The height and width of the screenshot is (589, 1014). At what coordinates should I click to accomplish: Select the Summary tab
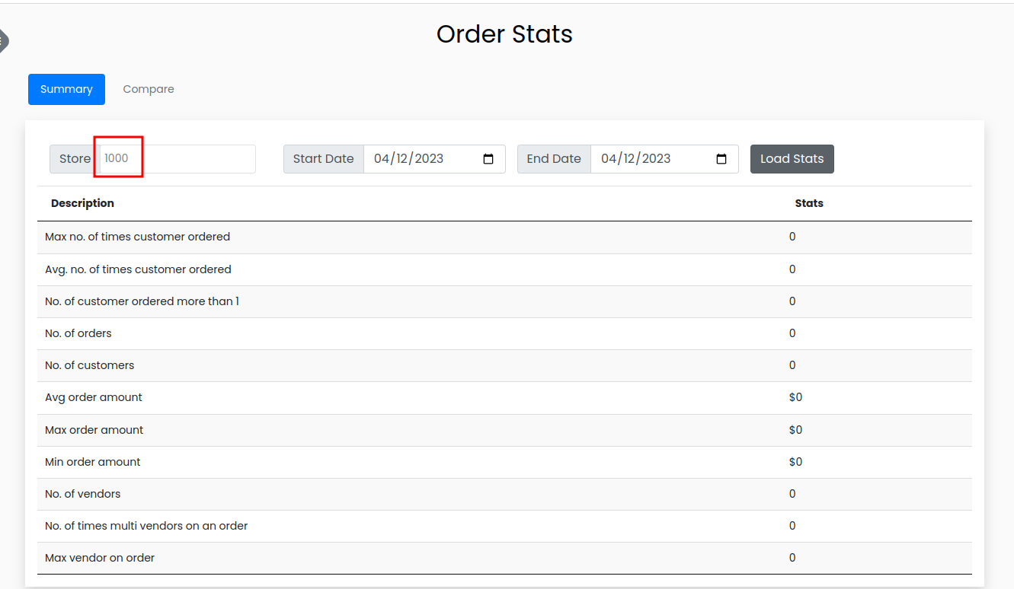coord(66,89)
